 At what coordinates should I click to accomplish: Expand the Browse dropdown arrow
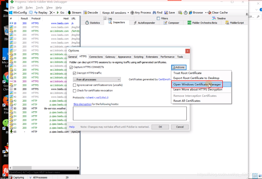(206, 13)
